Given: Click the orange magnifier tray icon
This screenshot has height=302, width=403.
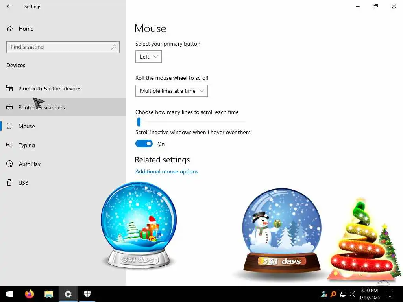Looking at the screenshot, I should (333, 294).
